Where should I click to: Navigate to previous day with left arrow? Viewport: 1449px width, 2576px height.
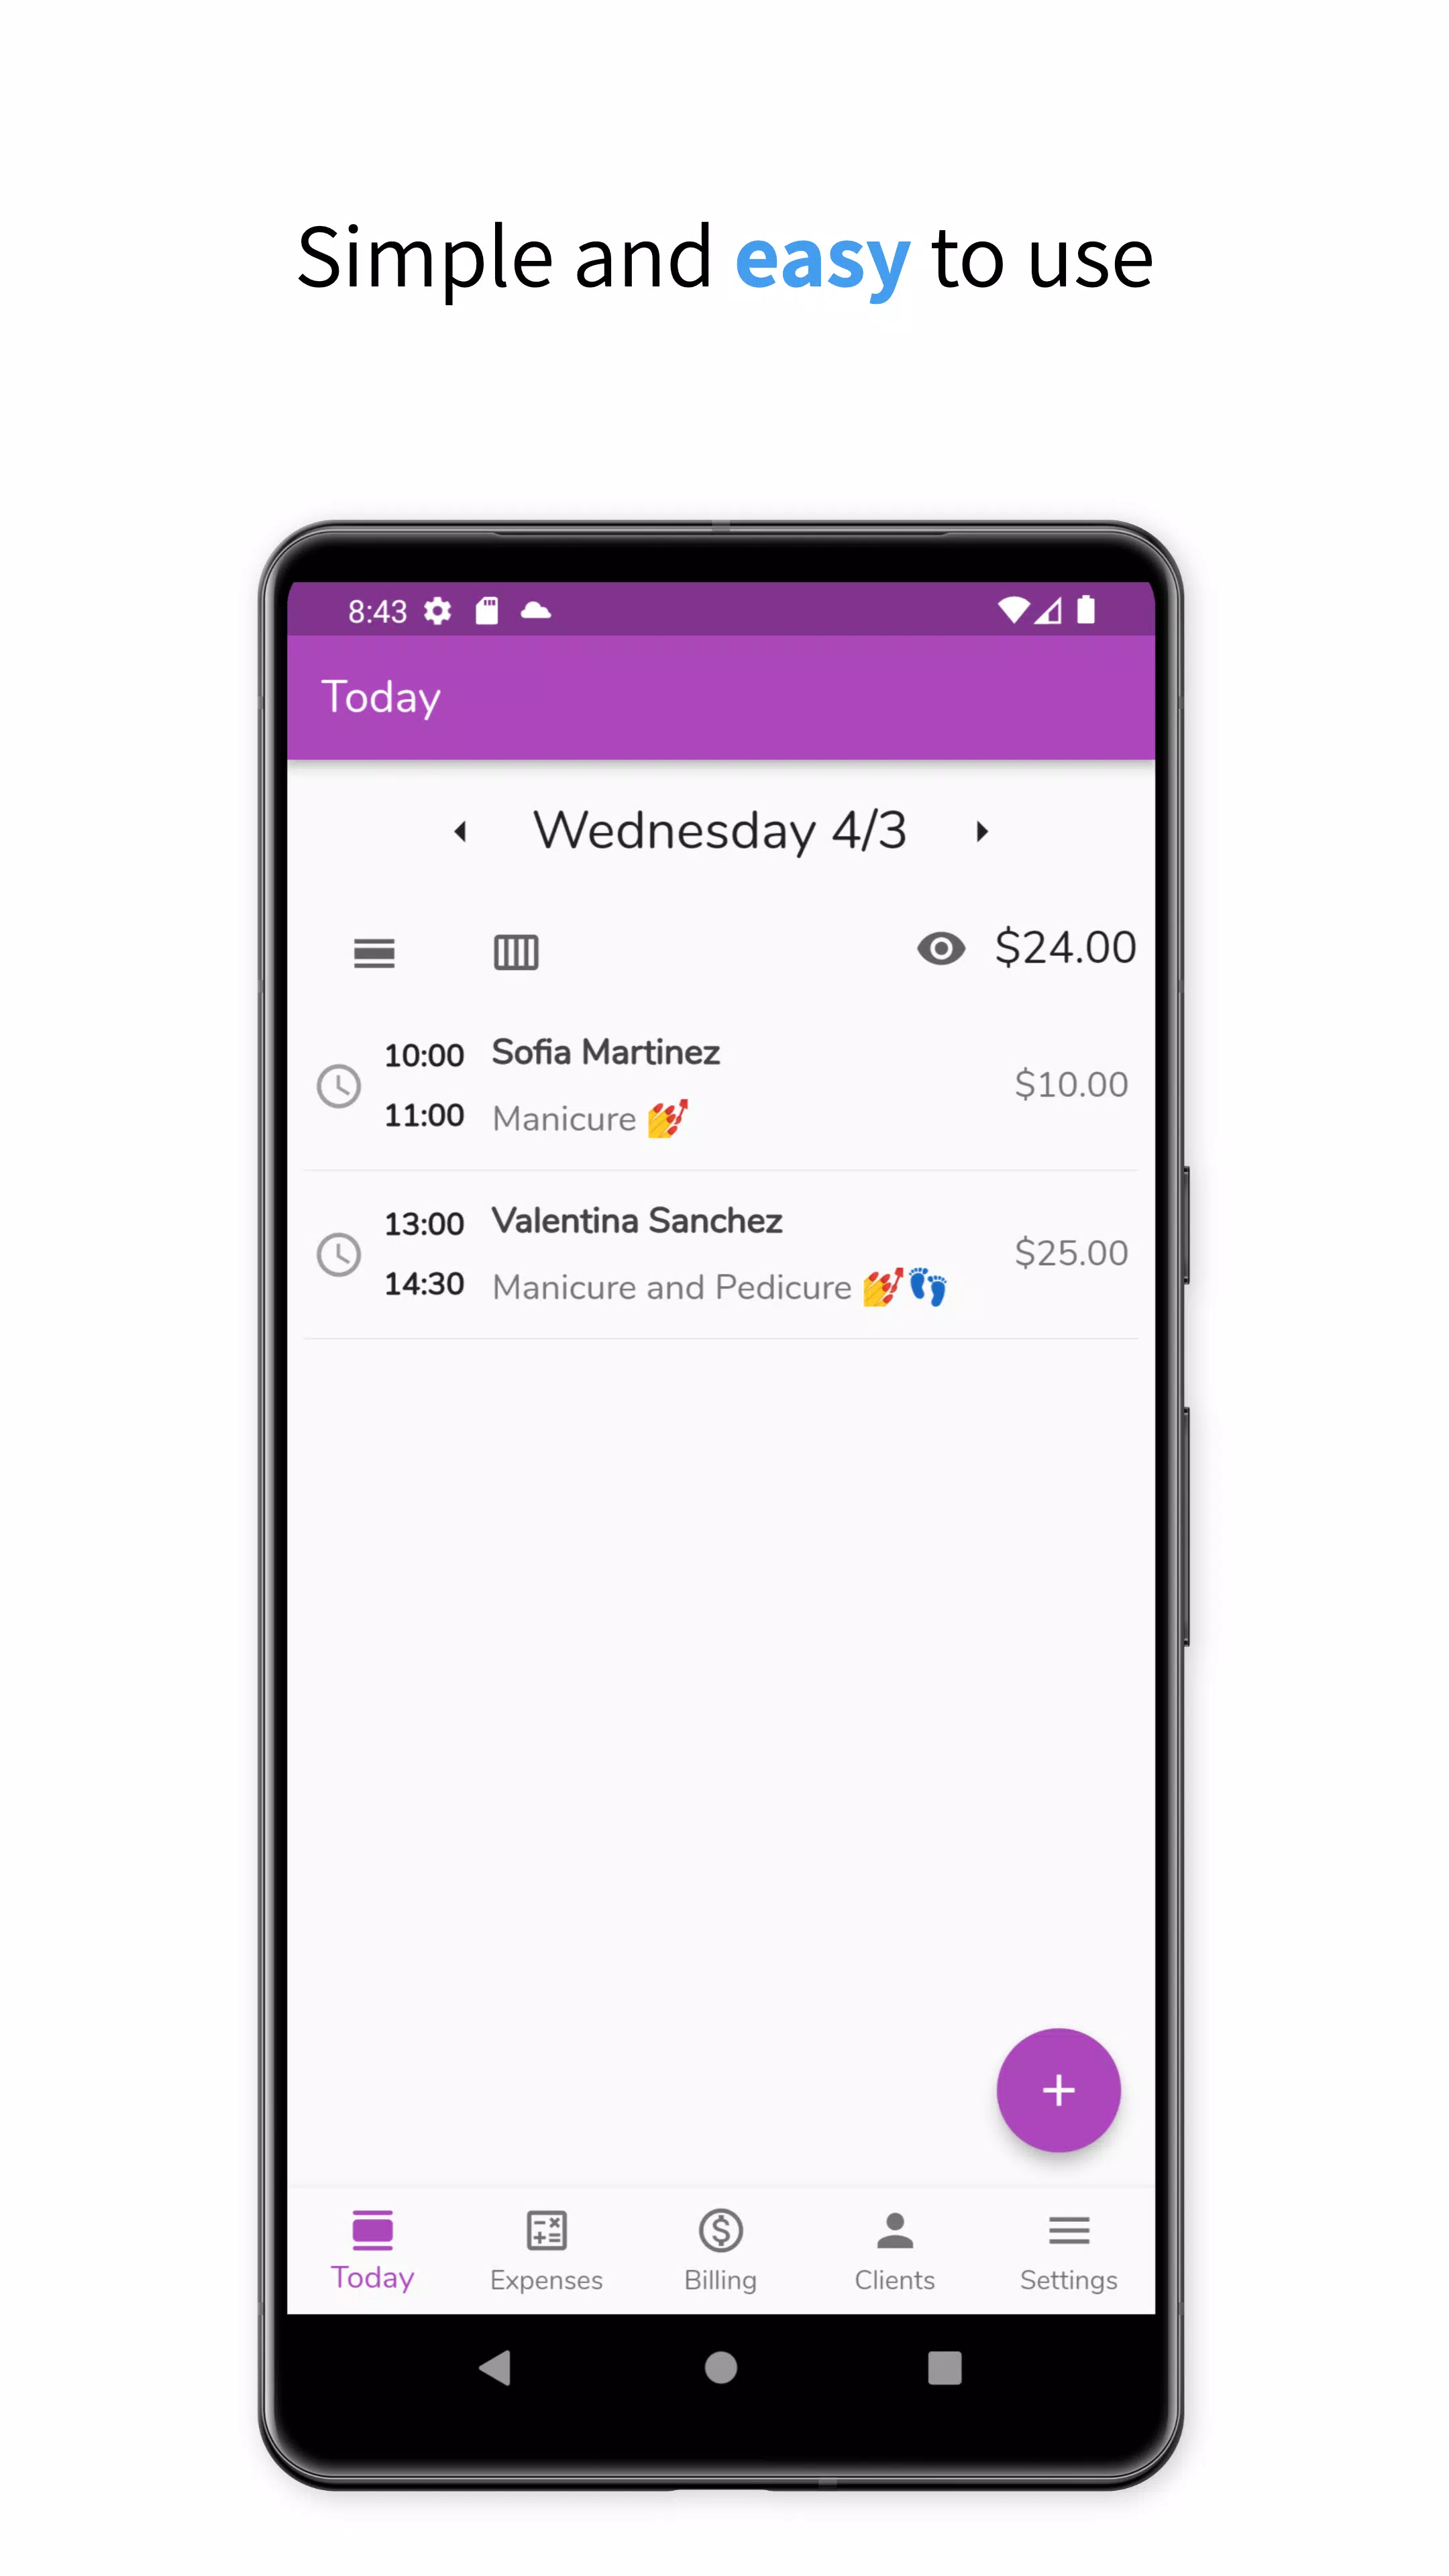(x=462, y=830)
